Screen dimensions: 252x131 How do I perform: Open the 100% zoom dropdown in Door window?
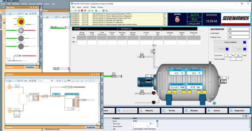pos(67,17)
